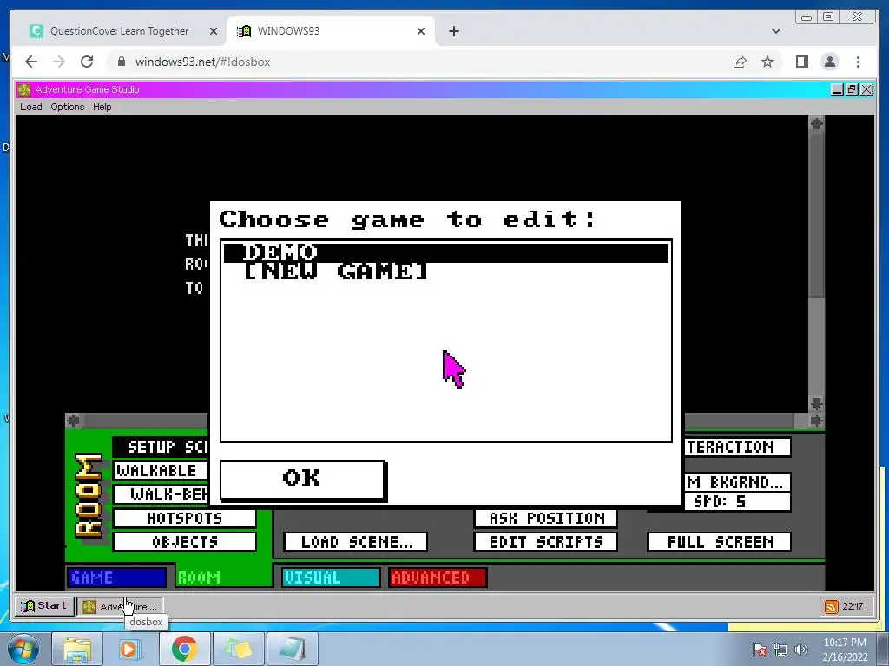Click the share page icon
The height and width of the screenshot is (666, 889).
click(x=740, y=62)
